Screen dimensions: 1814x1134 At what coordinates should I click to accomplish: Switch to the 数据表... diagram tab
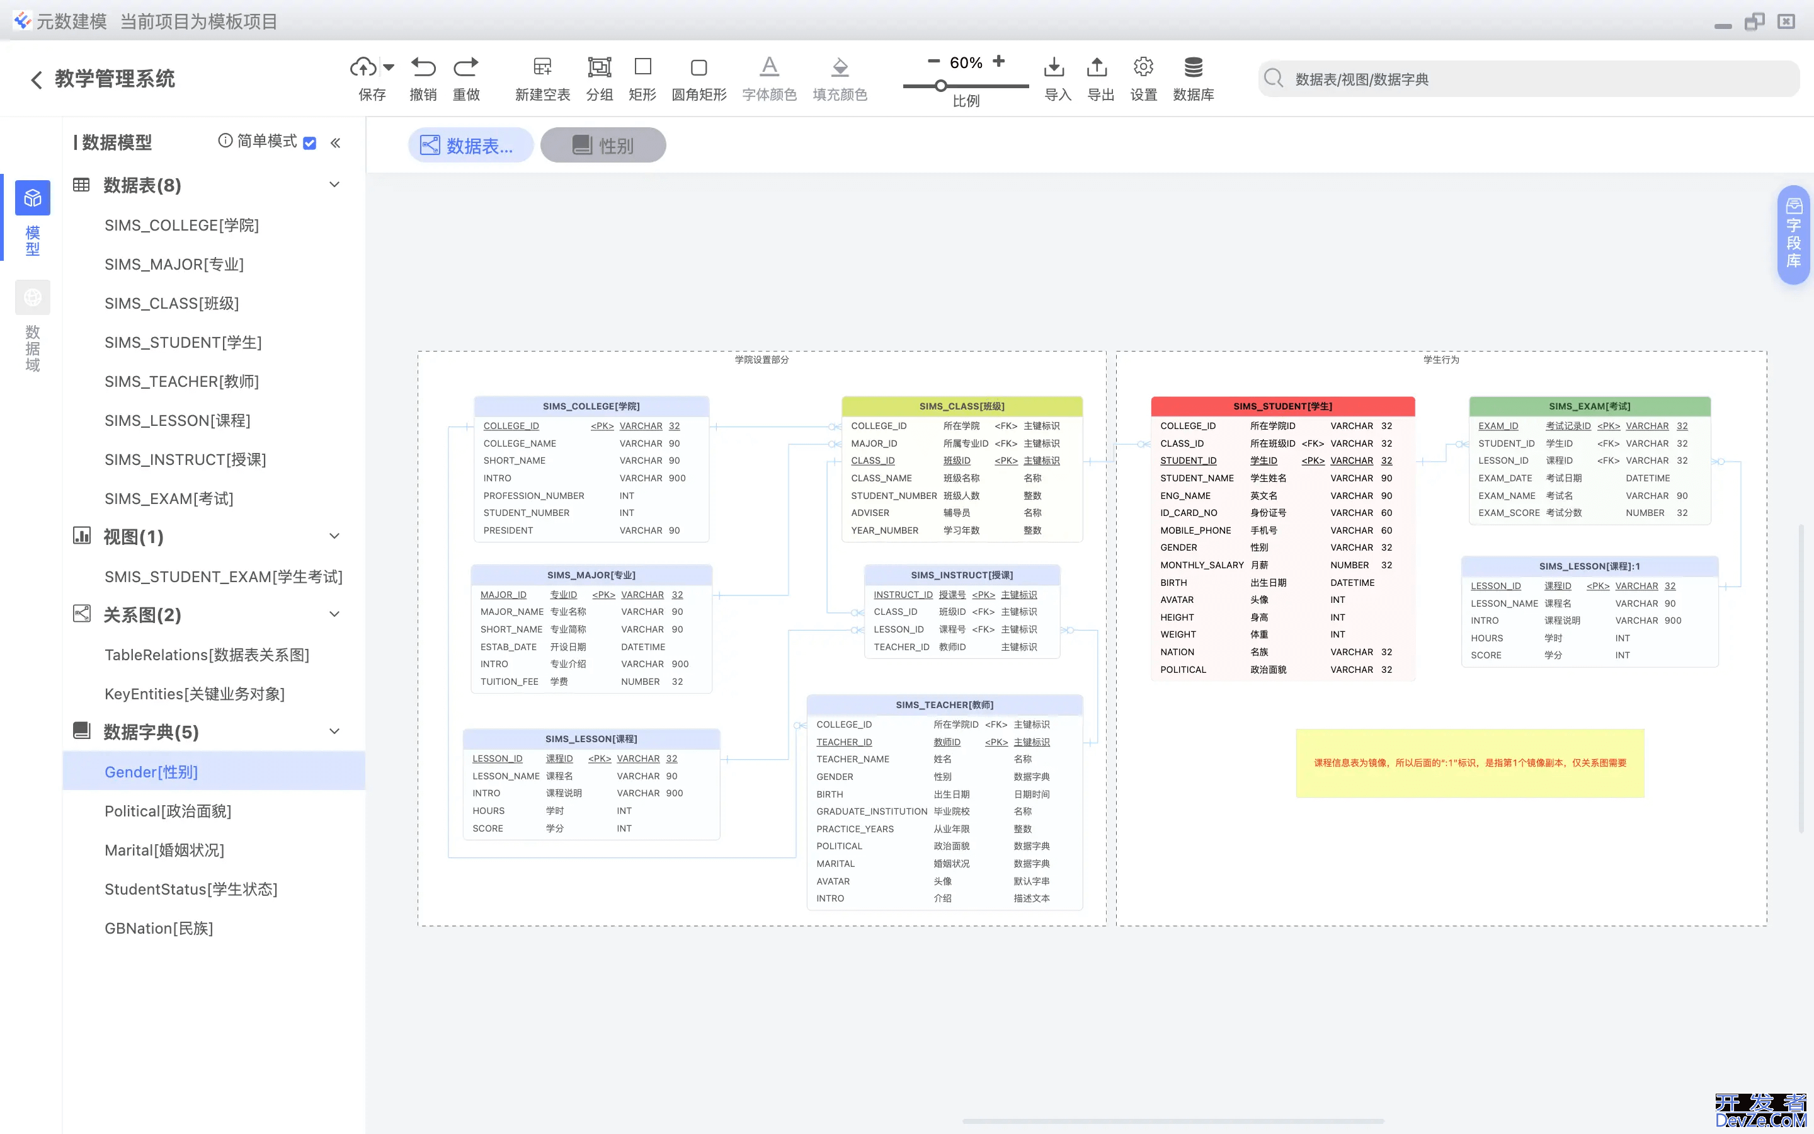tap(470, 145)
